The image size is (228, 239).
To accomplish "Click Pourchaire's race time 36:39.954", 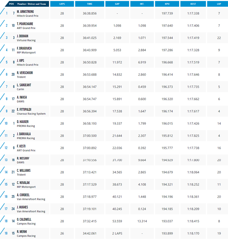I will (89, 26).
